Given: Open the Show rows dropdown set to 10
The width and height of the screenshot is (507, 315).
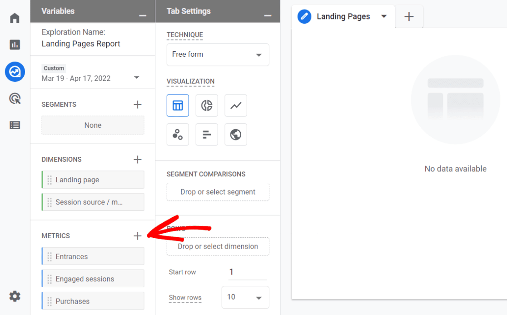Looking at the screenshot, I should tap(245, 297).
